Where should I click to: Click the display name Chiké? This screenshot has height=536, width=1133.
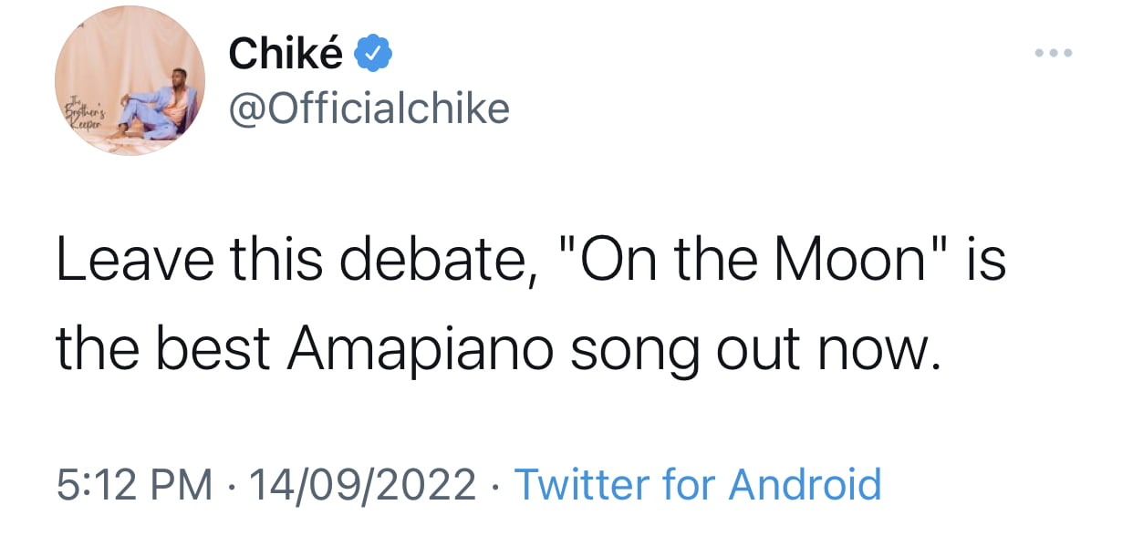click(286, 55)
